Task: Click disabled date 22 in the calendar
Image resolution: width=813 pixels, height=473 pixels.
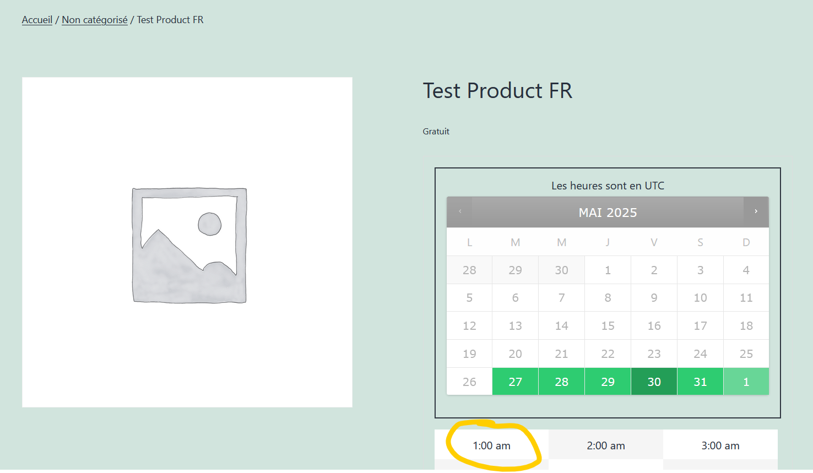Action: (x=608, y=354)
